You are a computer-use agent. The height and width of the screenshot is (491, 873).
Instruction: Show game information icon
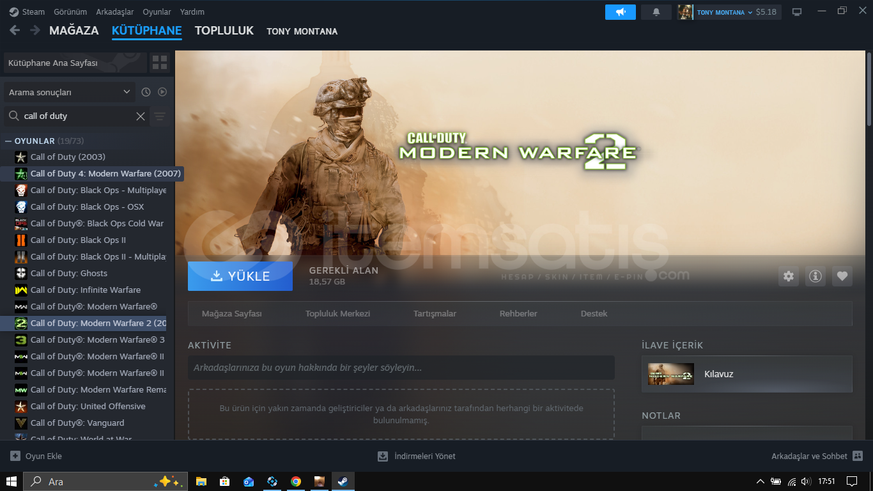tap(815, 276)
